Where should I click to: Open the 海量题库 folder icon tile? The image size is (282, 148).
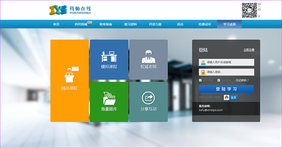pyautogui.click(x=109, y=102)
